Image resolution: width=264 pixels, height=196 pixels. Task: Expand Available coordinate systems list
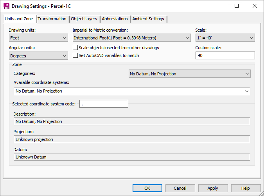coord(132,91)
